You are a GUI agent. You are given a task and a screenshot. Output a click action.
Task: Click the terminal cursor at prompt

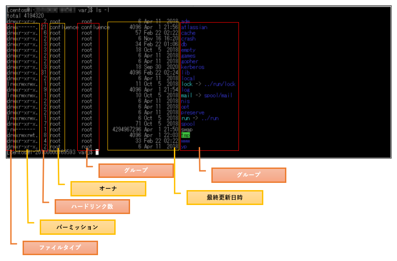(x=97, y=152)
